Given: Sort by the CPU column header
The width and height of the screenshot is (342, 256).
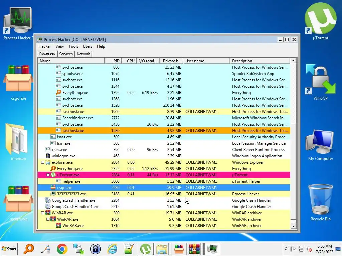Looking at the screenshot, I should point(129,61).
